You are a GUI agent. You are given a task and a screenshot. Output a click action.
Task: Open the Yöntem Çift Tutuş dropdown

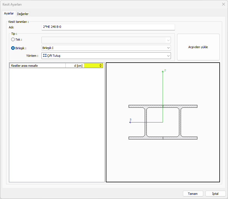(106, 56)
